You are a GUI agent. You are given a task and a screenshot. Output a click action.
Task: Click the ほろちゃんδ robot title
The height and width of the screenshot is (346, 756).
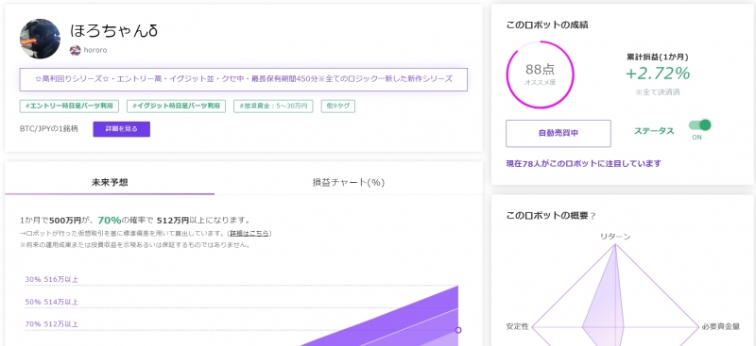(x=114, y=31)
